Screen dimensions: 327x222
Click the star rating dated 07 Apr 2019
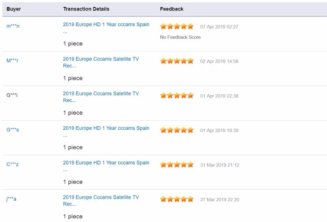tap(177, 26)
